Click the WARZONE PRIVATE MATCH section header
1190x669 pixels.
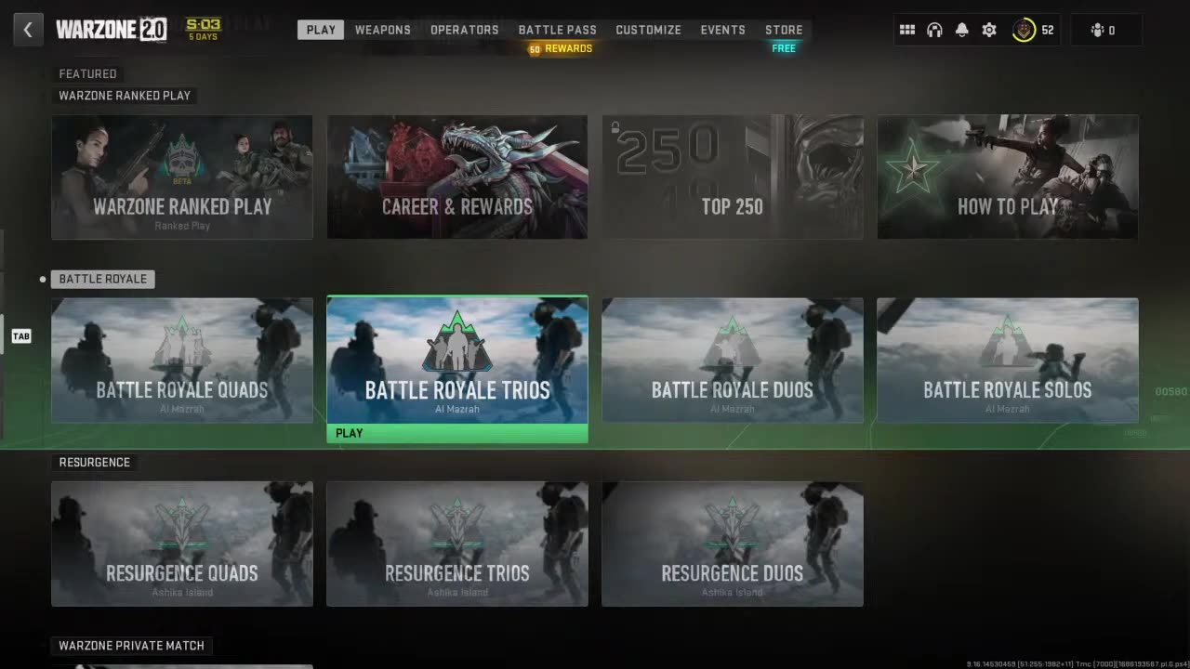(x=131, y=645)
